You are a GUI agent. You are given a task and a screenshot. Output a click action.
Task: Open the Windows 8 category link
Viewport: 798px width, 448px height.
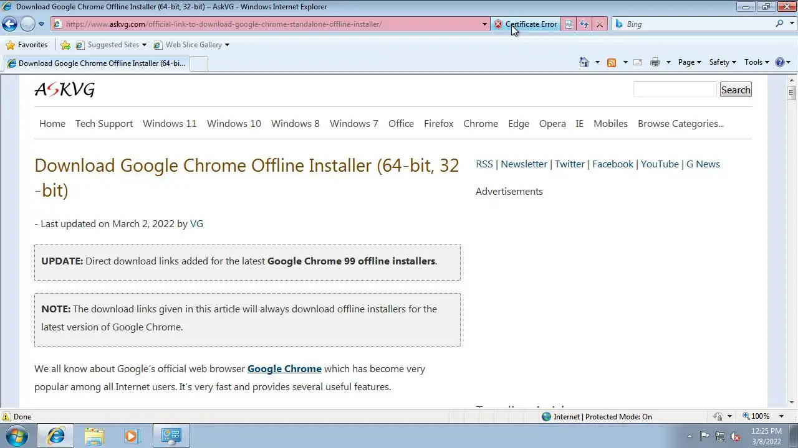(296, 123)
